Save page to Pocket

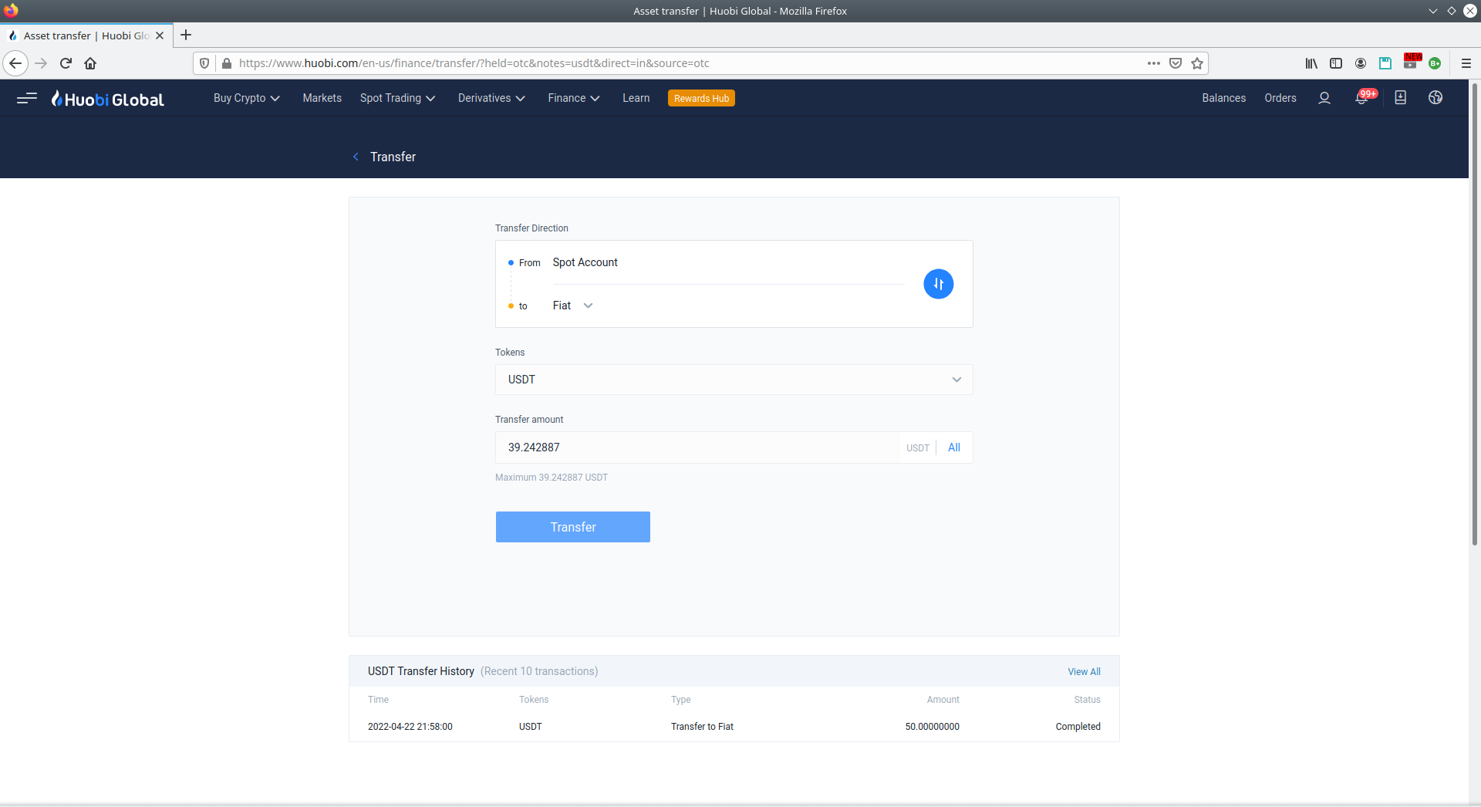tap(1176, 63)
